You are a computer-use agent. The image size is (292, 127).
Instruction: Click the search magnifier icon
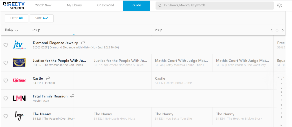coord(160,6)
